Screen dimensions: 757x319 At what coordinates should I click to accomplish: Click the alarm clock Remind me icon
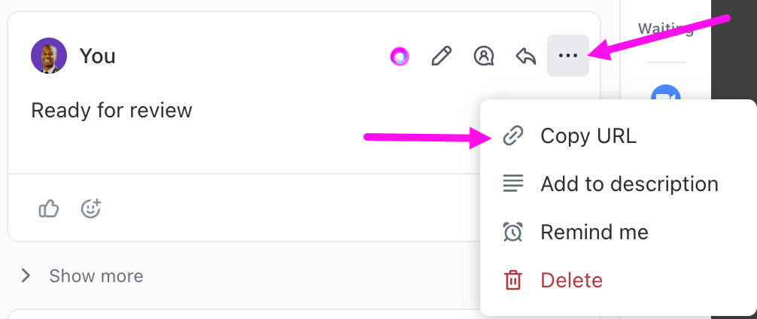512,232
